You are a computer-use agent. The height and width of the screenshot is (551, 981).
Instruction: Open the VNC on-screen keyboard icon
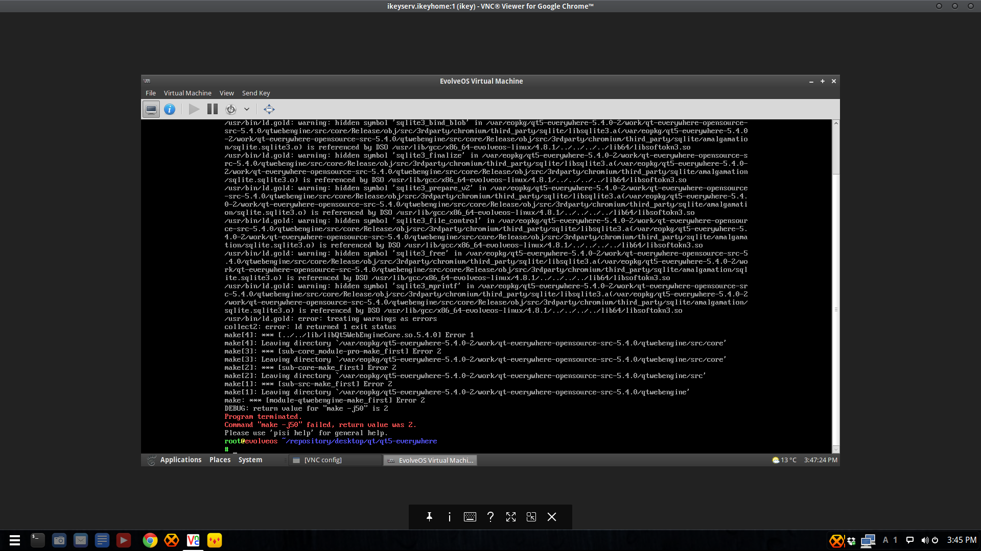pos(470,517)
